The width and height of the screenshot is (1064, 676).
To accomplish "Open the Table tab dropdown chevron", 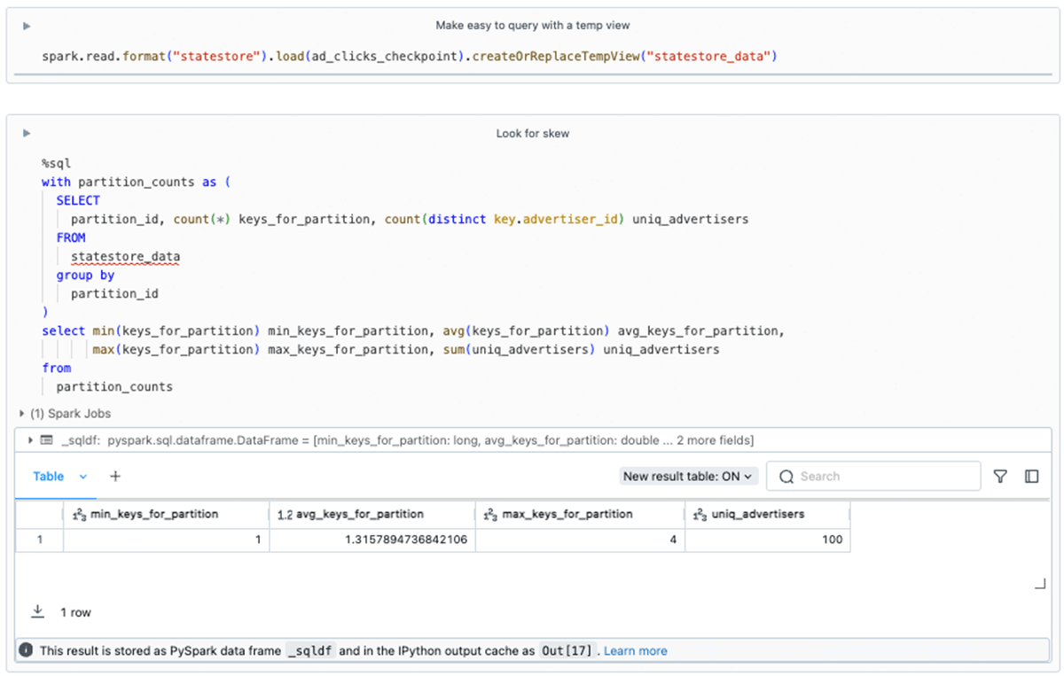I will [x=83, y=477].
